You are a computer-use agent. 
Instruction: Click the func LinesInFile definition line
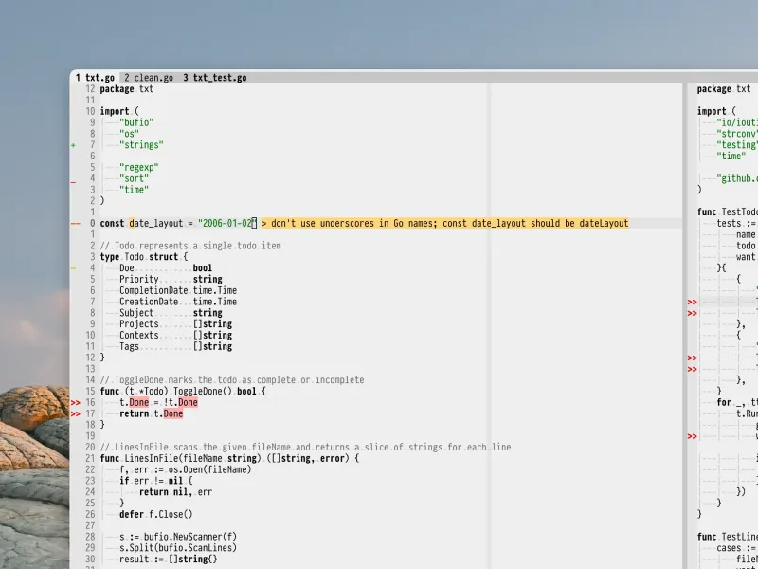(229, 459)
